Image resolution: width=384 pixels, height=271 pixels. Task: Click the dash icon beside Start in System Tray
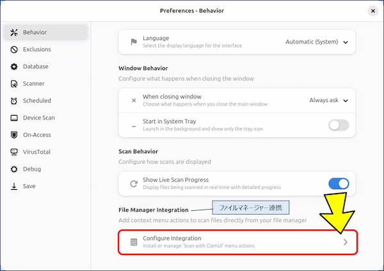[x=134, y=127]
